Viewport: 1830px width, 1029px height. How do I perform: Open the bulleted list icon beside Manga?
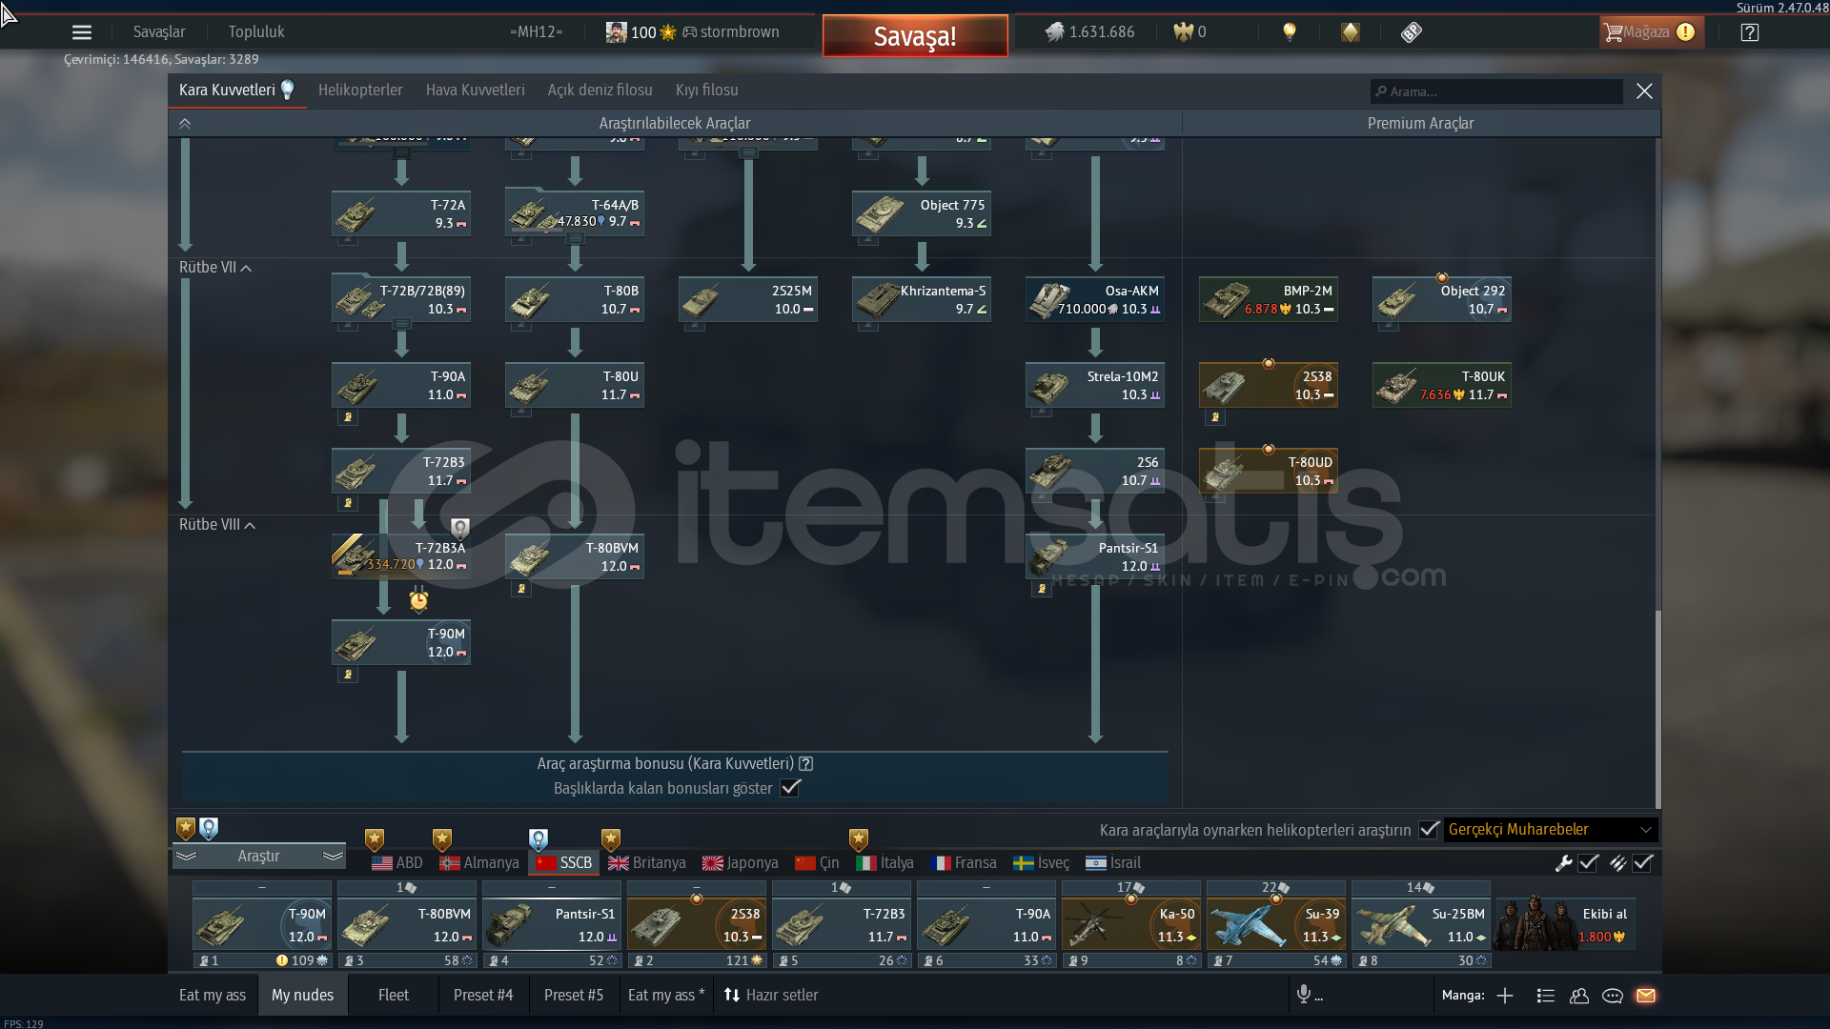click(1546, 996)
